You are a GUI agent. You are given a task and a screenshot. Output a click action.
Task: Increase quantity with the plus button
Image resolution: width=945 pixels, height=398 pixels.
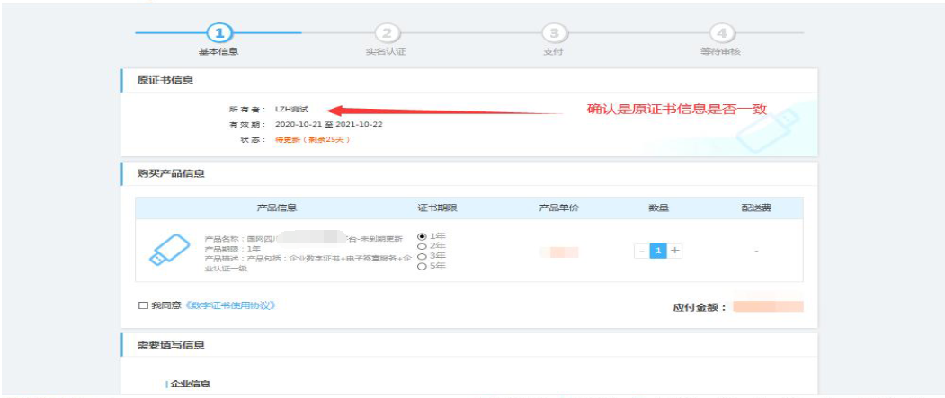pos(674,251)
